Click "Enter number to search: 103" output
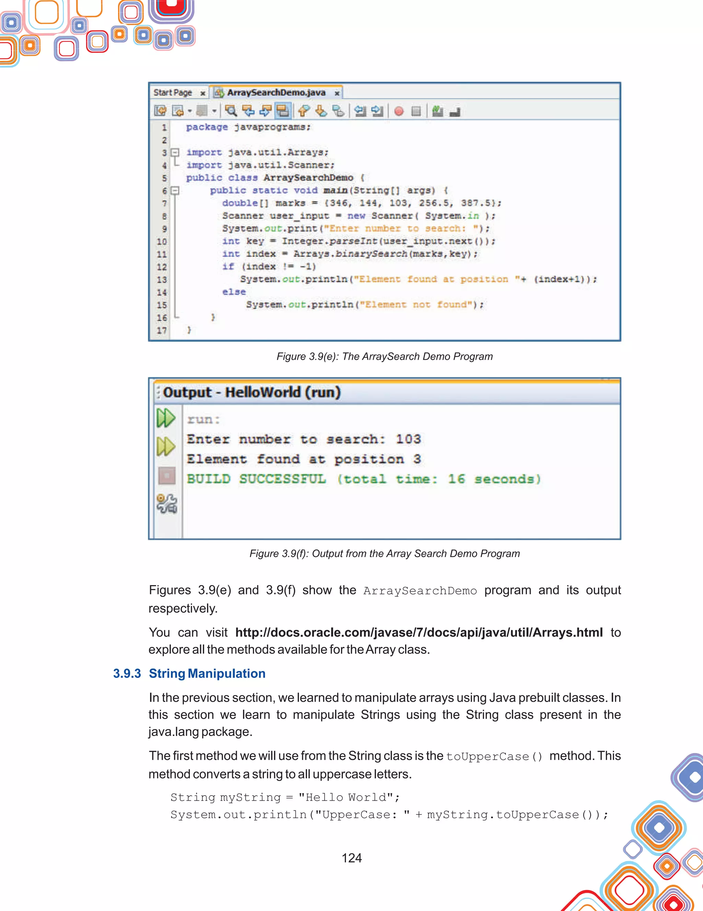703x911 pixels. 304,439
